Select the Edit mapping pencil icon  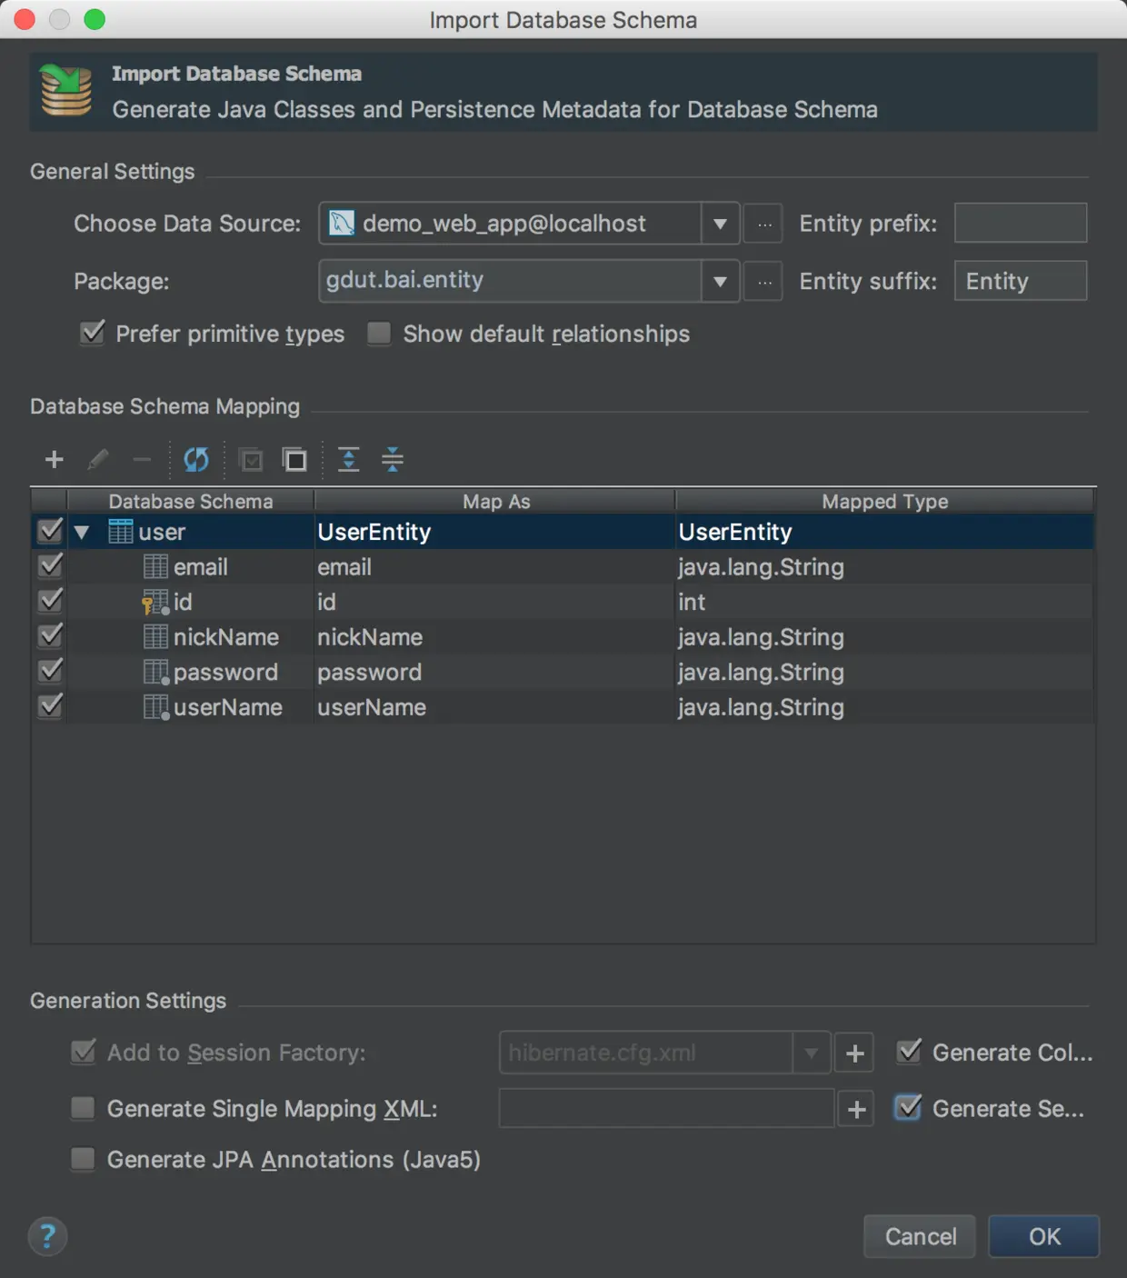[x=98, y=460]
